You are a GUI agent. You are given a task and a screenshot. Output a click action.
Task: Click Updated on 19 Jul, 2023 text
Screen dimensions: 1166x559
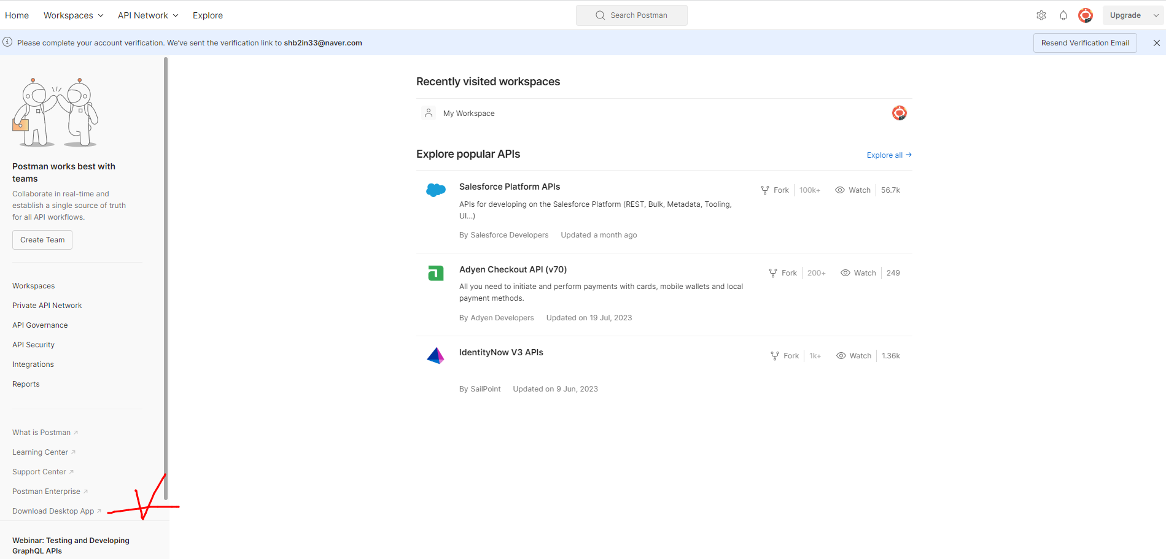589,318
